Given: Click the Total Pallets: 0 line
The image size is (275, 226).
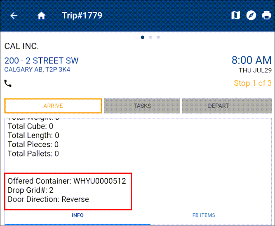Looking at the screenshot, I should tap(33, 154).
